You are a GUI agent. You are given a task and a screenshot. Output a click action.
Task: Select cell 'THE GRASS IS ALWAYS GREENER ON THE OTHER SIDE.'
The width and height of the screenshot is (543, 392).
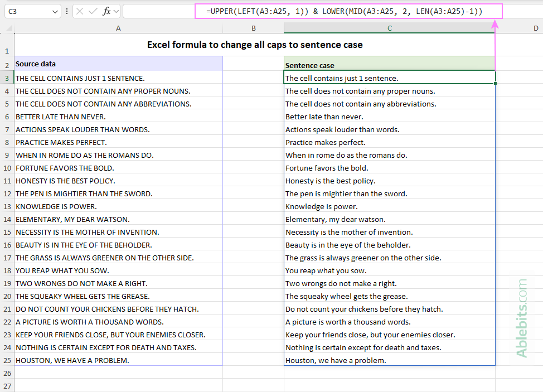click(118, 258)
